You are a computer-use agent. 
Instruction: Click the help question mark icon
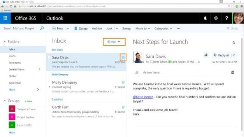coord(227,18)
